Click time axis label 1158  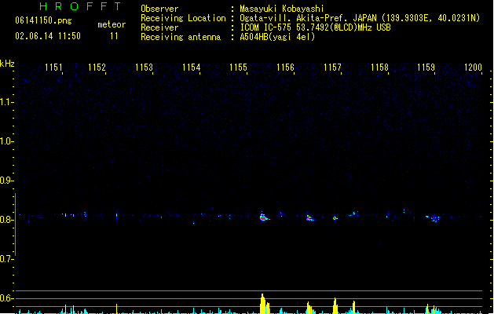(x=379, y=68)
